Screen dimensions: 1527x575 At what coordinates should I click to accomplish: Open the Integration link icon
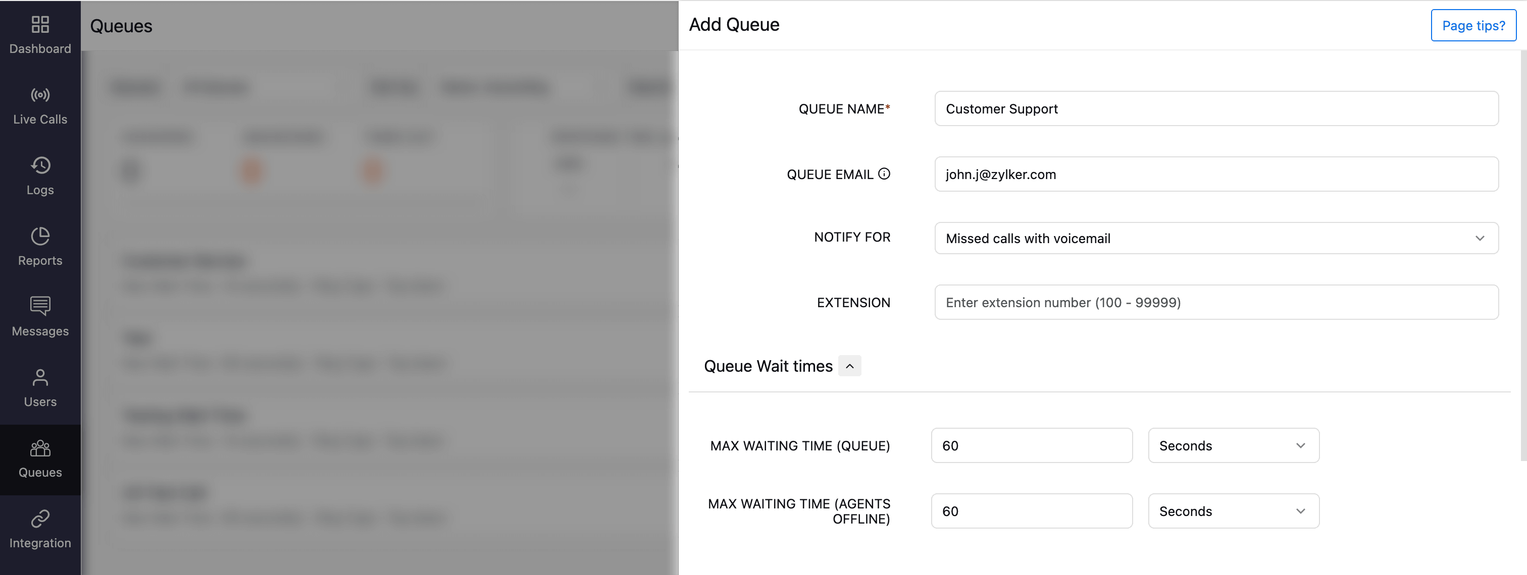(x=40, y=519)
